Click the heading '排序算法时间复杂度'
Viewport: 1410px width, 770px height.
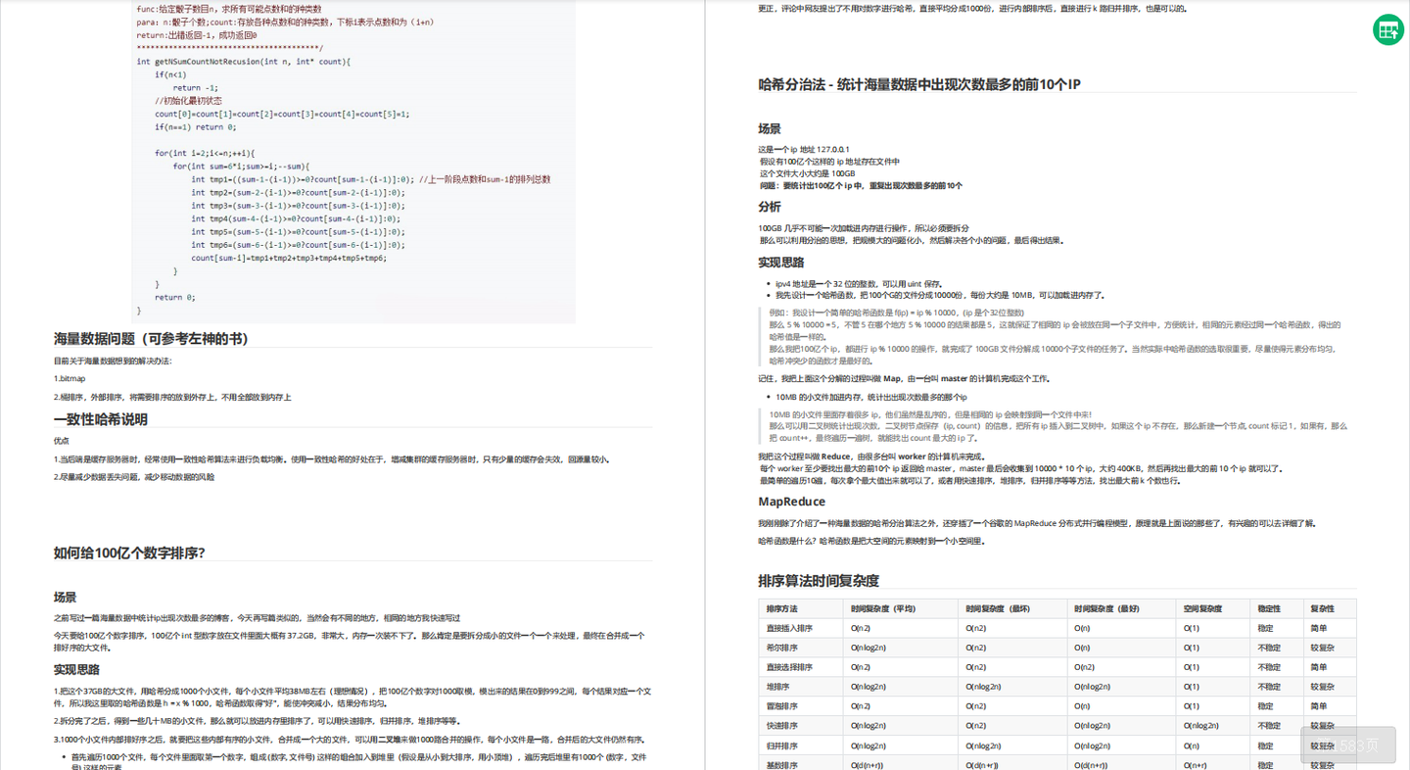[x=819, y=580]
